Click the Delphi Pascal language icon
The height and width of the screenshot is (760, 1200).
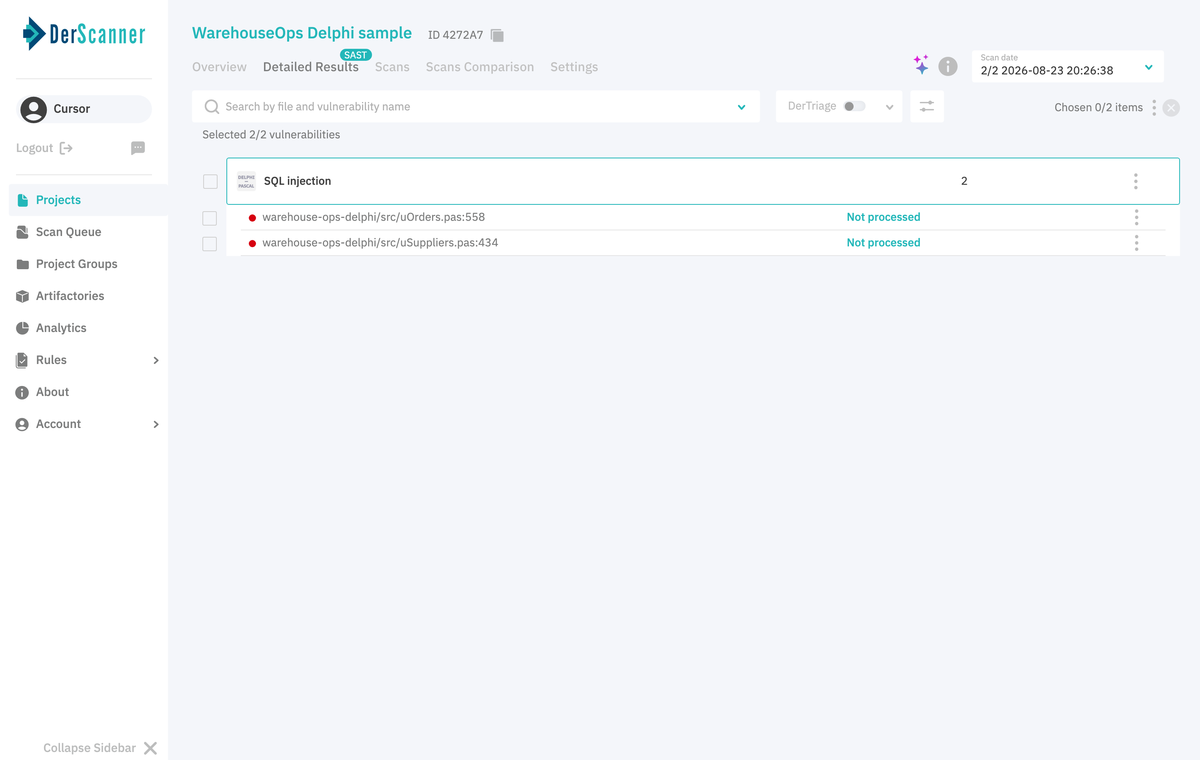(246, 182)
